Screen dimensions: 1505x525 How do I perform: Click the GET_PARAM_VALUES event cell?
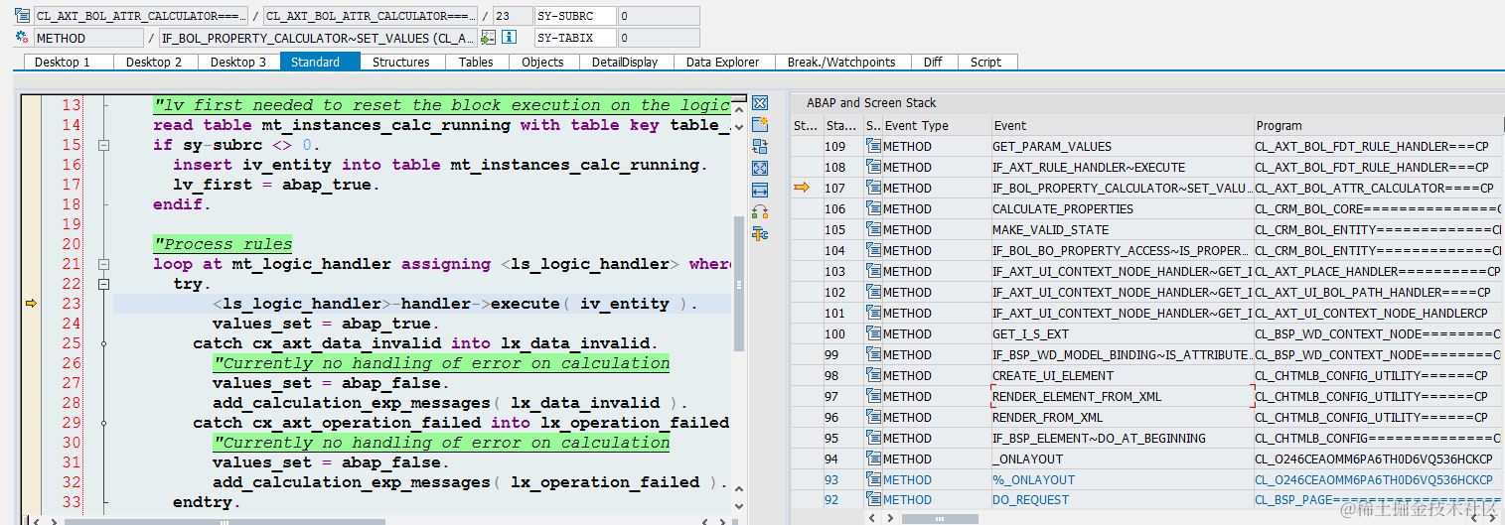1123,146
